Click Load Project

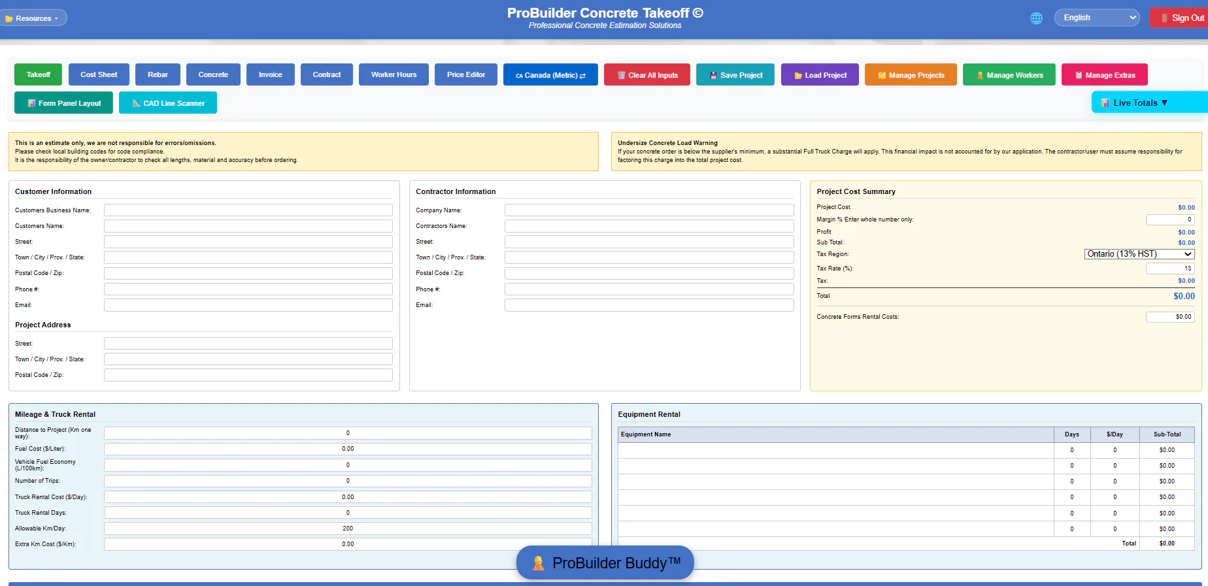820,75
